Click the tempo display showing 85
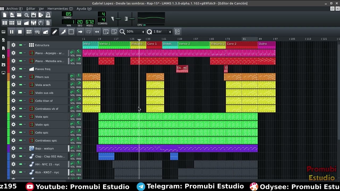Image resolution: width=340 pixels, height=191 pixels. tap(67, 14)
